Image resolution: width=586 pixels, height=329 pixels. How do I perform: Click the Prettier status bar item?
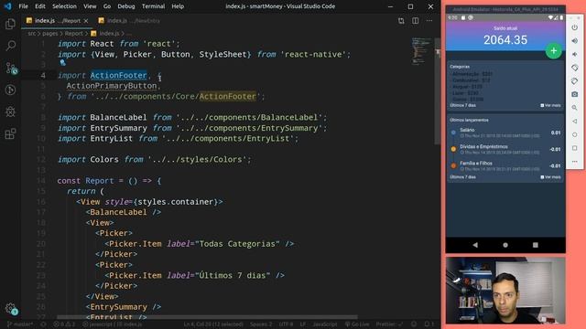[x=389, y=324]
